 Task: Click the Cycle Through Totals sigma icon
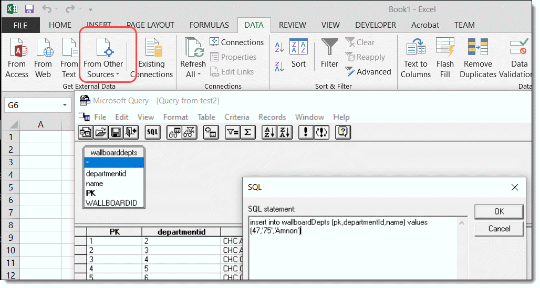pyautogui.click(x=247, y=133)
